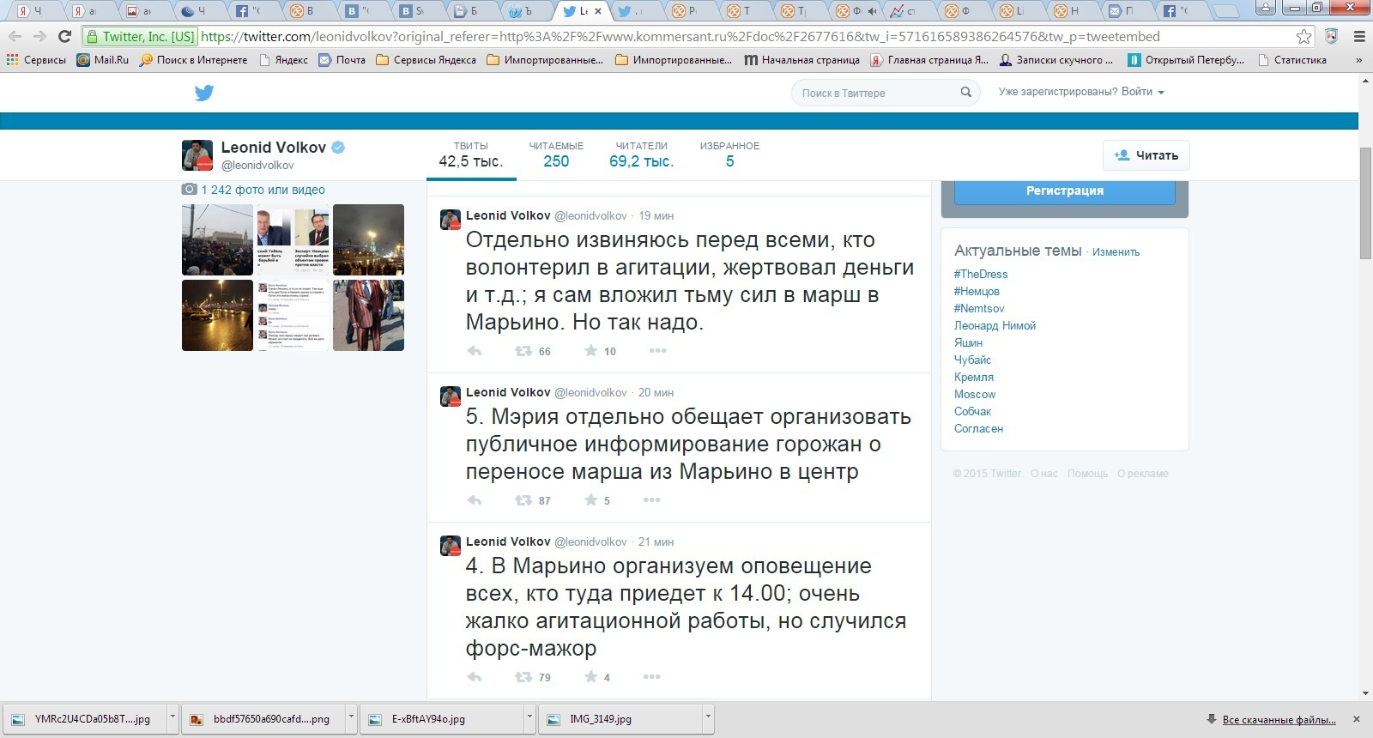Favorite the tweet with 4 stars

click(x=590, y=677)
